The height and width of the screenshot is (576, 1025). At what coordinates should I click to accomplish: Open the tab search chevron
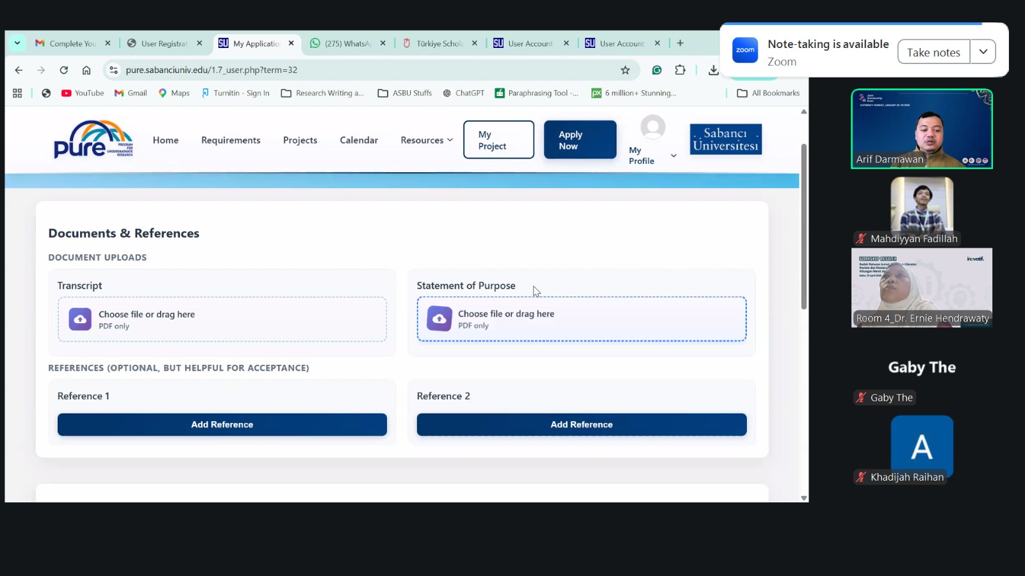[x=17, y=44]
